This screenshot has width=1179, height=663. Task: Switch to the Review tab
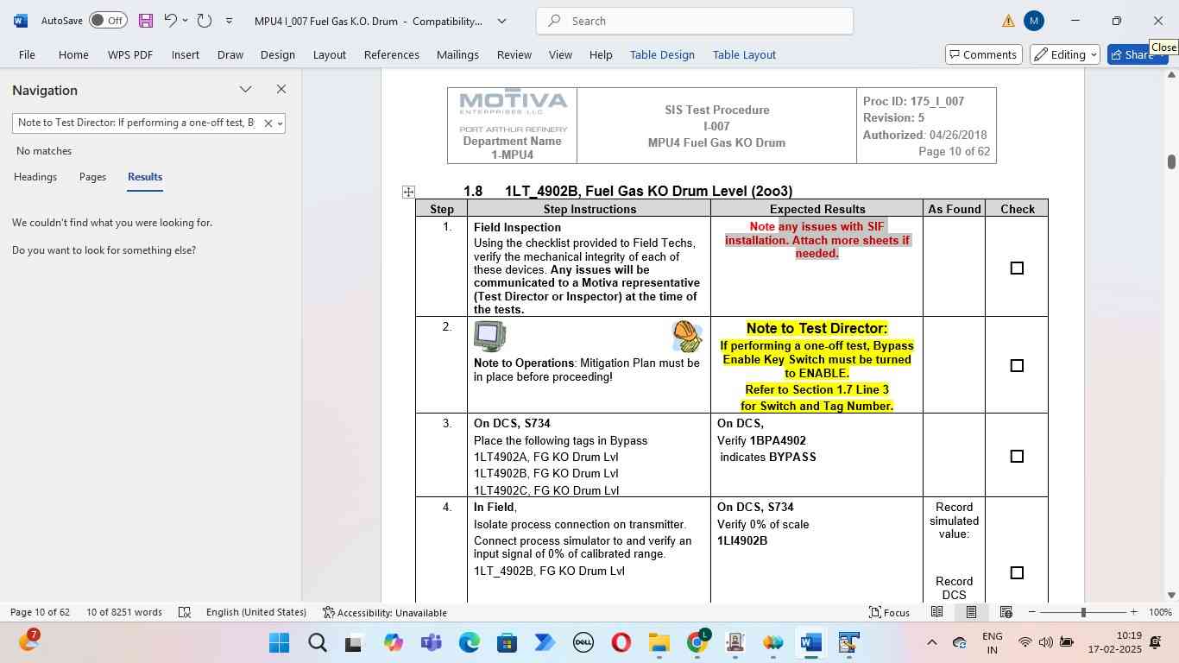point(514,54)
